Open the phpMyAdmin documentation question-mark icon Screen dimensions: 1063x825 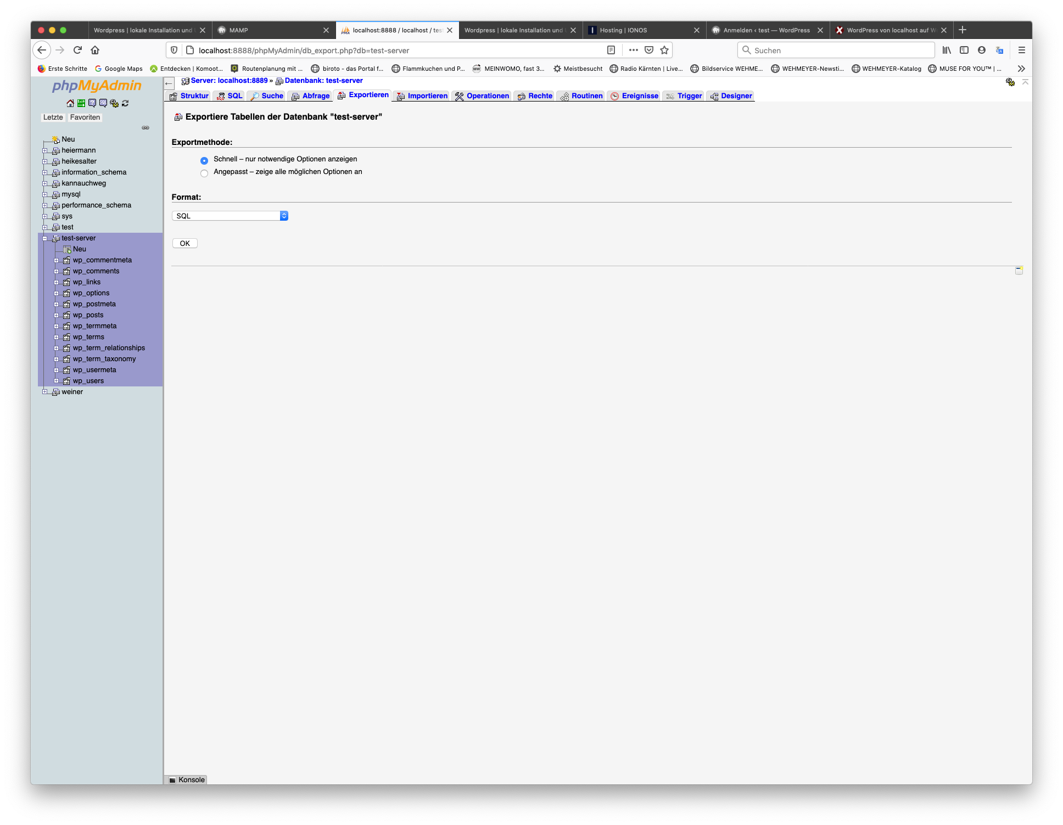click(92, 103)
